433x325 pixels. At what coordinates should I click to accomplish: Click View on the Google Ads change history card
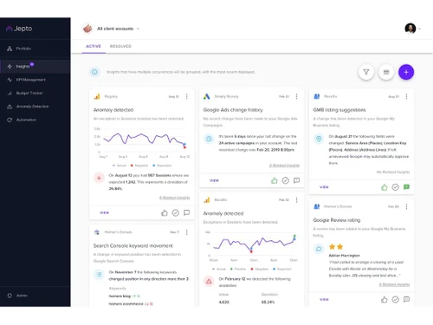pos(214,180)
